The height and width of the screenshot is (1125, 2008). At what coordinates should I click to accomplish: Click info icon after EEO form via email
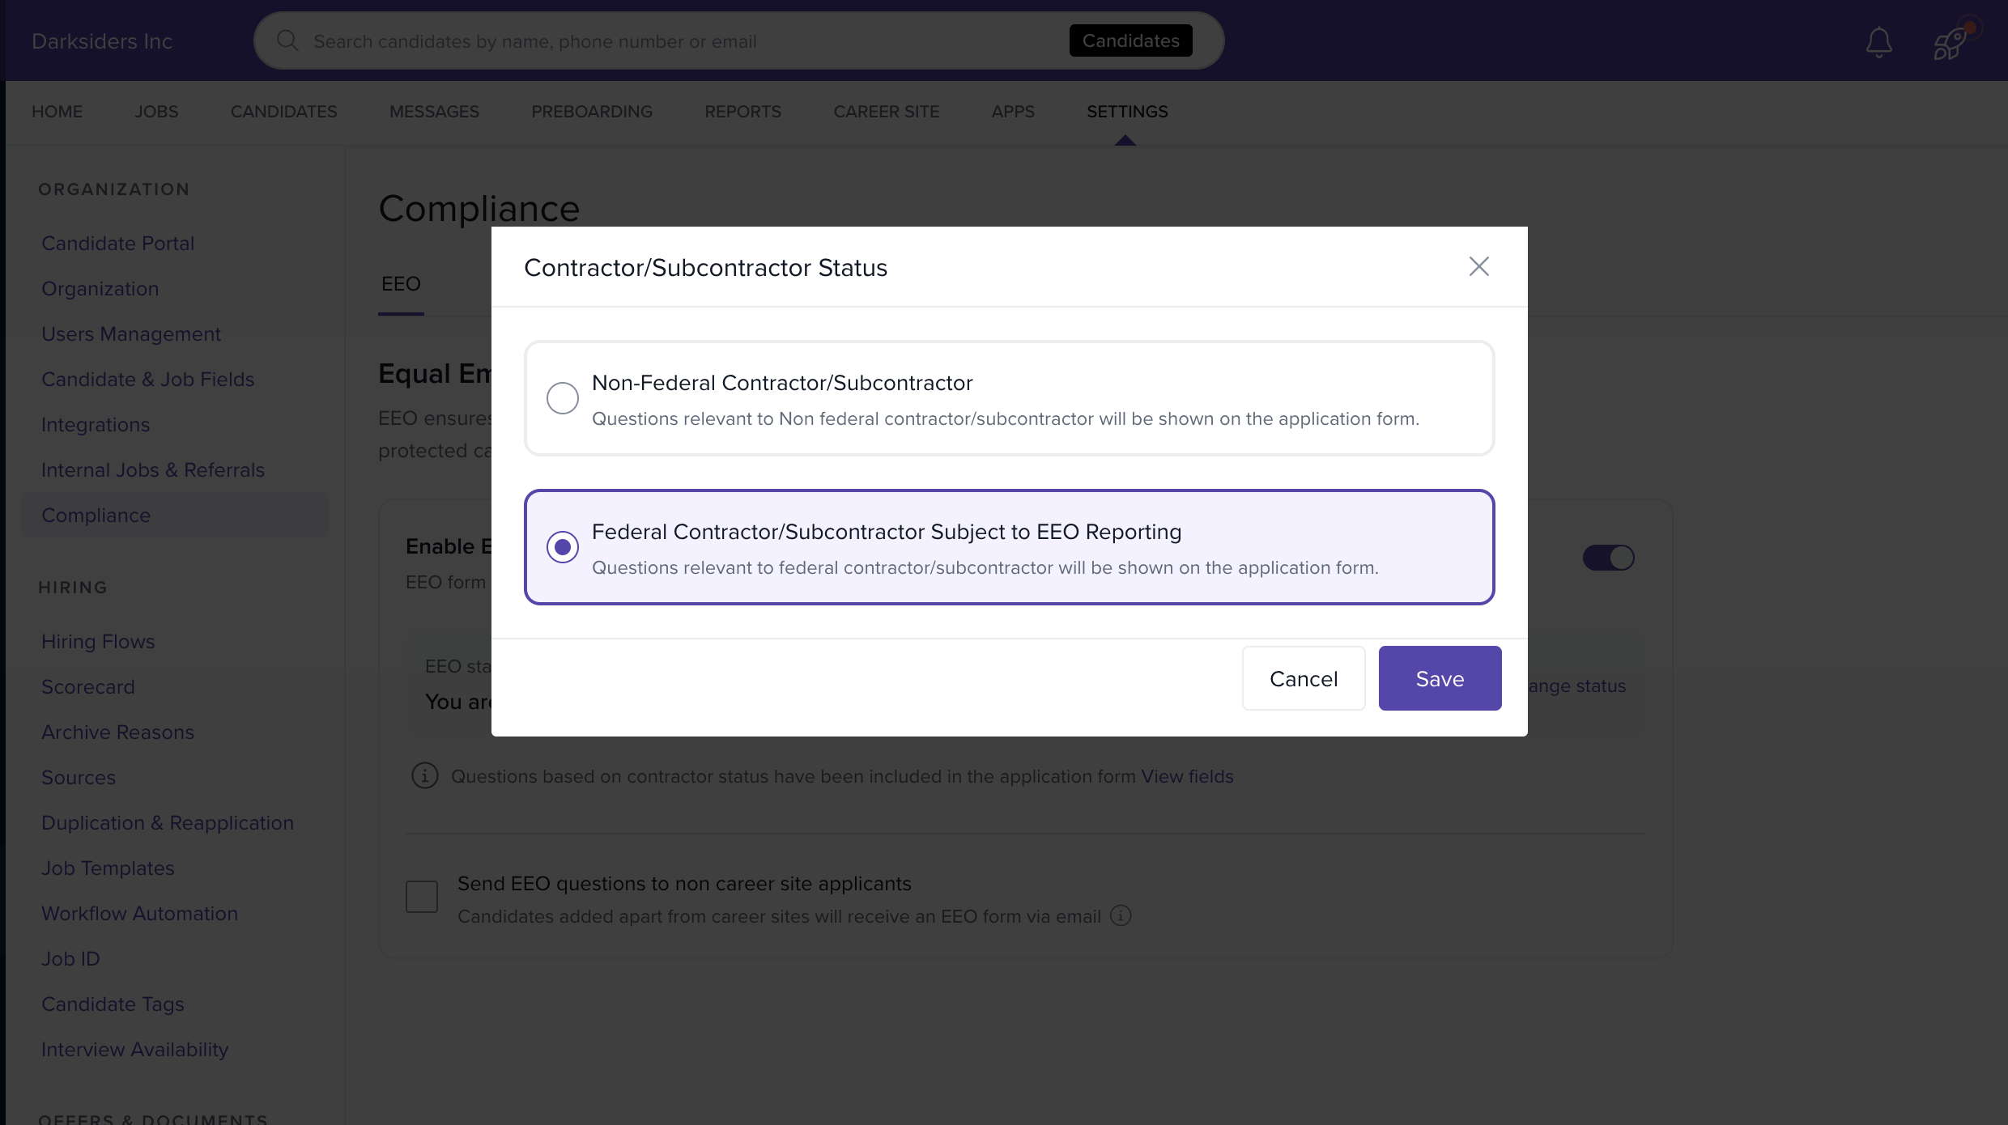(x=1121, y=915)
